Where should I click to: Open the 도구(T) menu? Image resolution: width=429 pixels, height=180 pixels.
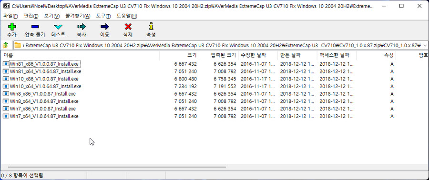103,16
